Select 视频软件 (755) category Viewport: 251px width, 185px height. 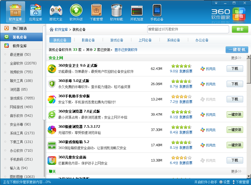coord(21,72)
